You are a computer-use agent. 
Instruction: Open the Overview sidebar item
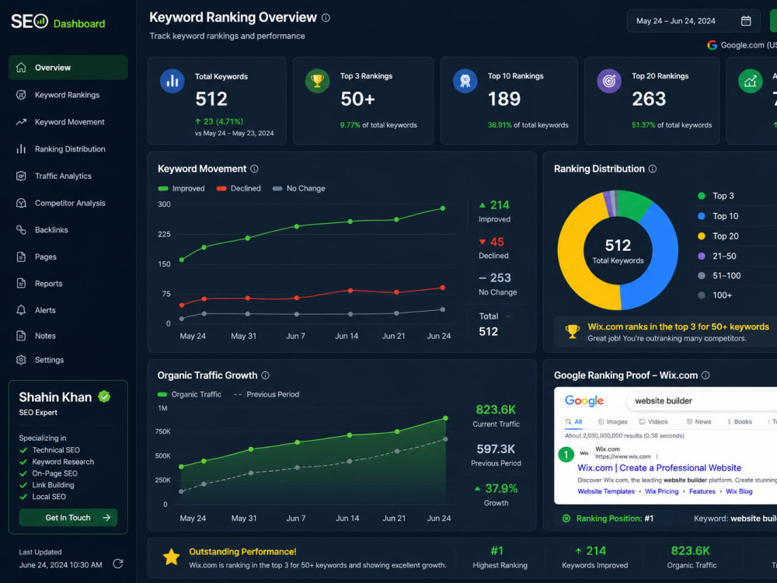(x=68, y=68)
